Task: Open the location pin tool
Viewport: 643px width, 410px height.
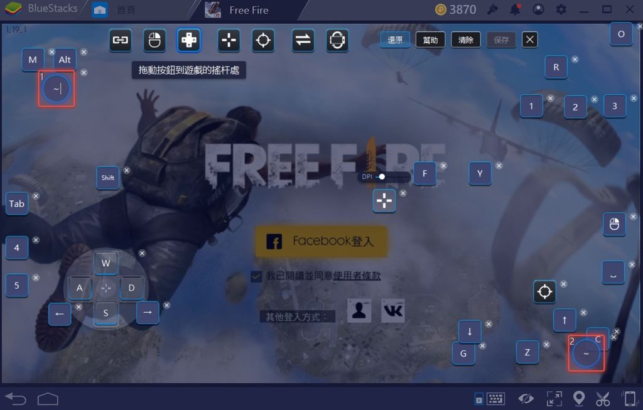Action: 578,399
